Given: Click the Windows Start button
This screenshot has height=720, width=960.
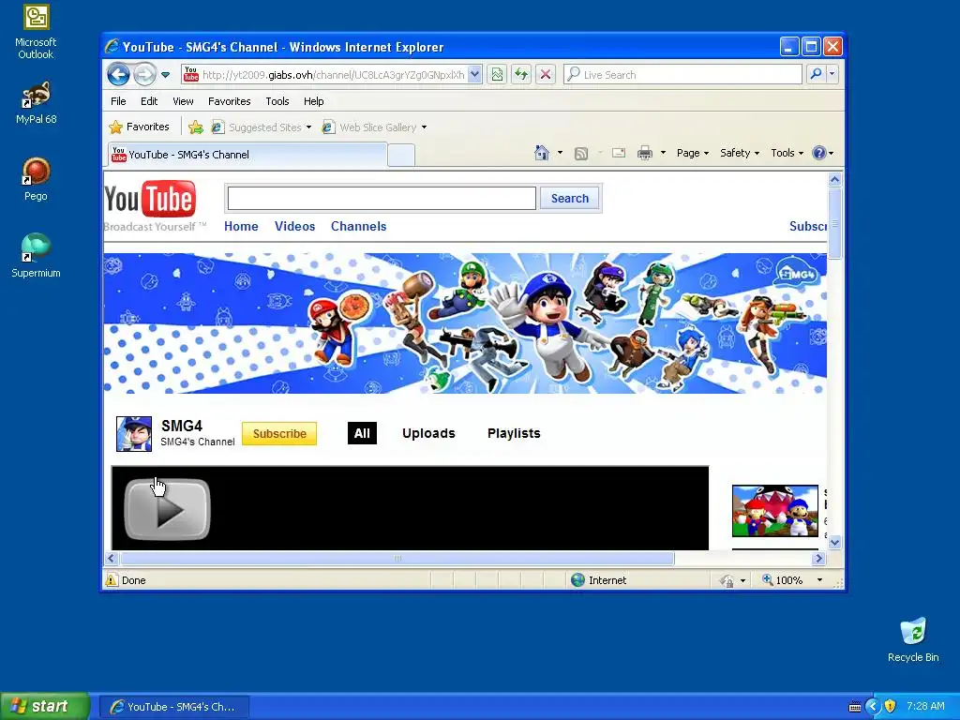Looking at the screenshot, I should coord(45,707).
